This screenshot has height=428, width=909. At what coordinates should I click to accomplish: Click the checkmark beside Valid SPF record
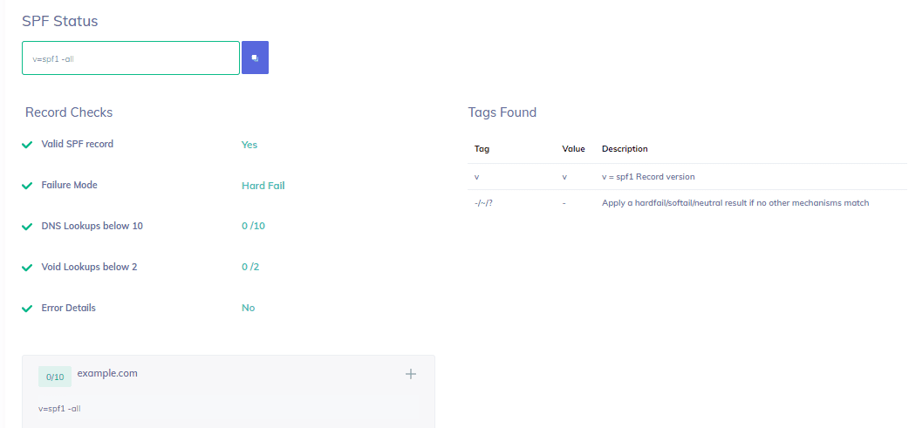tap(27, 145)
